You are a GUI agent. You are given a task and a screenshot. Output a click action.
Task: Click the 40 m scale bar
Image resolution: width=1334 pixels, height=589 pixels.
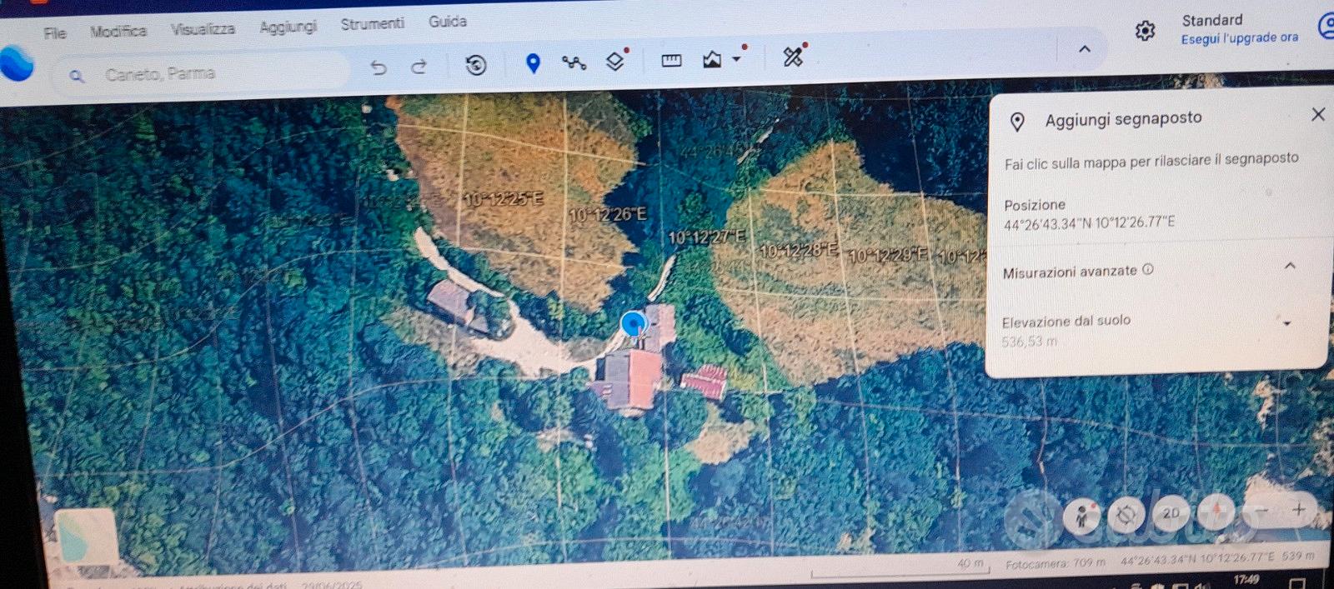tap(900, 568)
